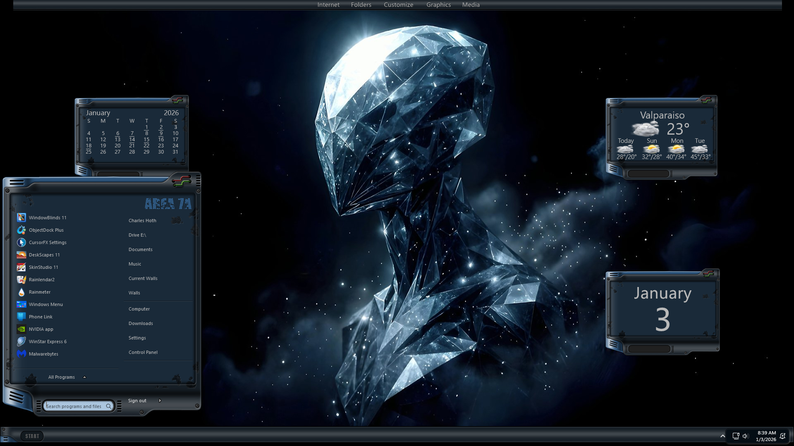The width and height of the screenshot is (794, 446).
Task: Open WindowBlinds 11 icon
Action: tap(22, 218)
